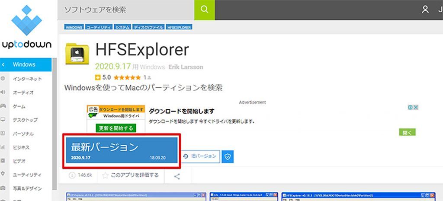Viewport: 443px width, 201px height.
Task: Download via 最新バージョン button
Action: [x=122, y=150]
